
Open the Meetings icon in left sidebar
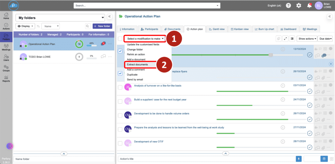point(6,47)
